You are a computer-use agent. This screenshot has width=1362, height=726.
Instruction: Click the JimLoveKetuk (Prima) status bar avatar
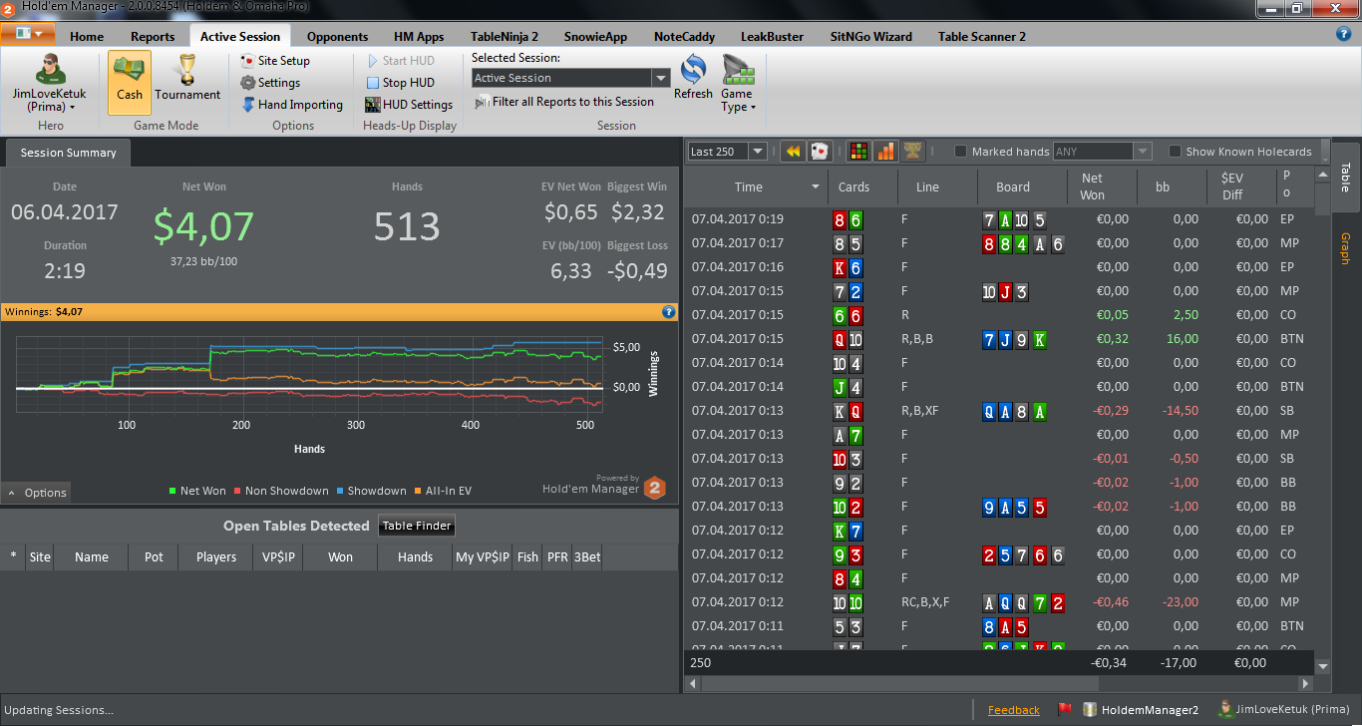click(1224, 710)
